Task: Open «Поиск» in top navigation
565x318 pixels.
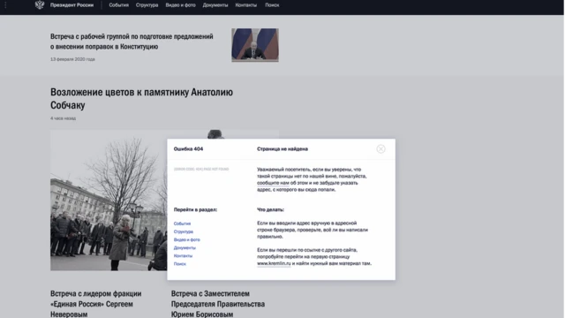Action: [272, 5]
